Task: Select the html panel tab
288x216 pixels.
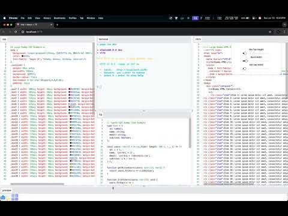Action: pos(198,39)
